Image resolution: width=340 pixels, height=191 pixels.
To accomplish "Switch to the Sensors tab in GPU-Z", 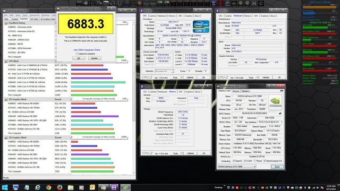I will [x=236, y=91].
